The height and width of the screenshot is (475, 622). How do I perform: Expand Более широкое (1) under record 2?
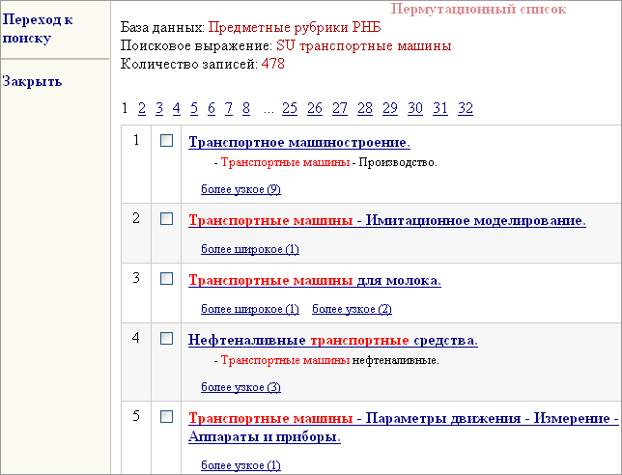(x=250, y=249)
